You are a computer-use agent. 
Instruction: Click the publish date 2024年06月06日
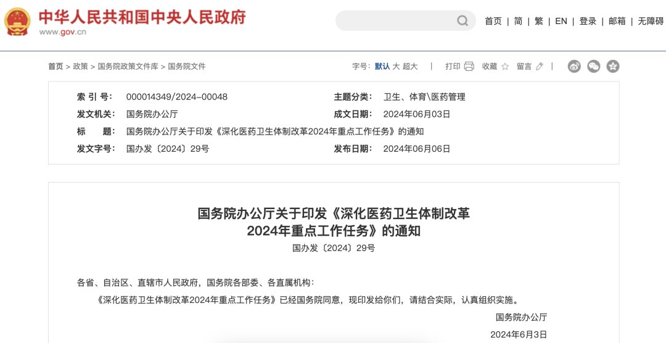point(417,149)
